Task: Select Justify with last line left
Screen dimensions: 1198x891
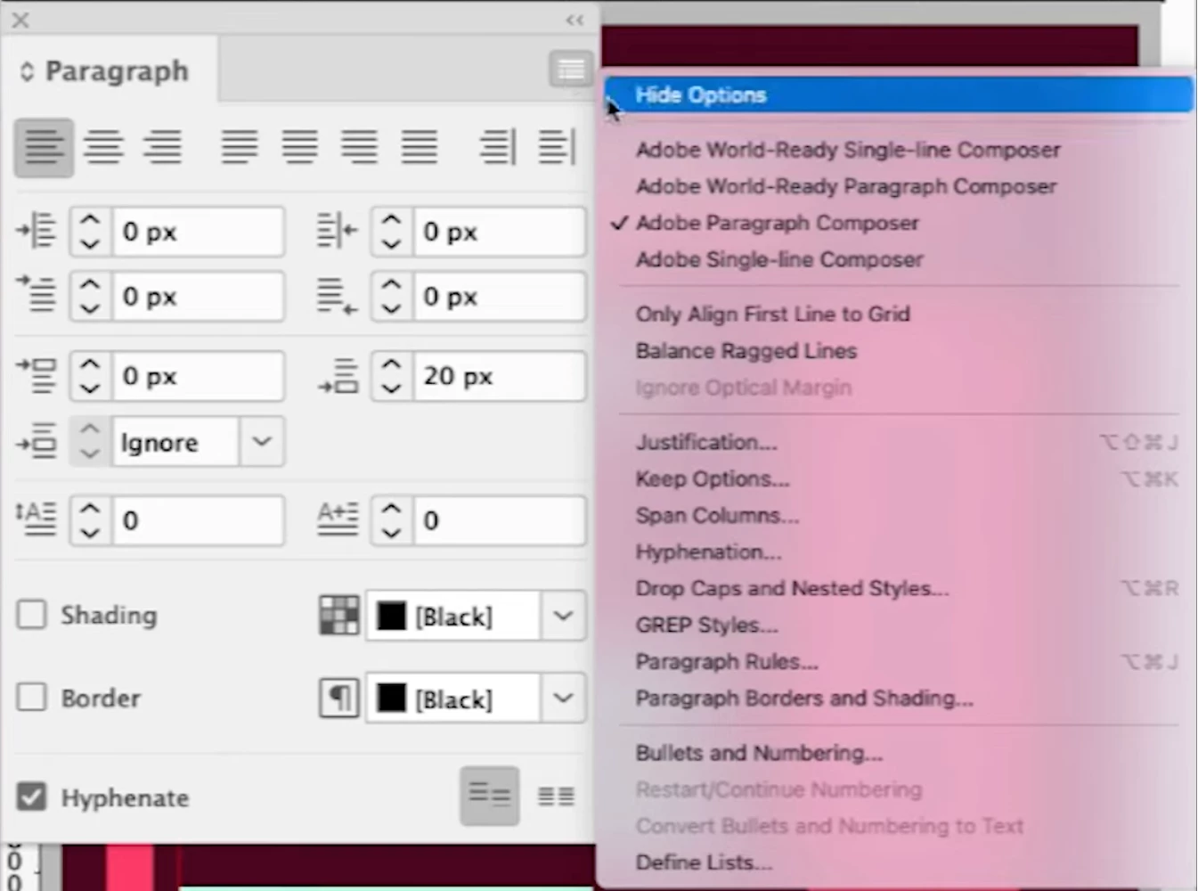Action: 240,147
